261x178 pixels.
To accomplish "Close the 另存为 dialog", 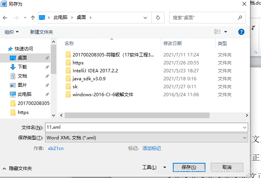I will [x=244, y=4].
